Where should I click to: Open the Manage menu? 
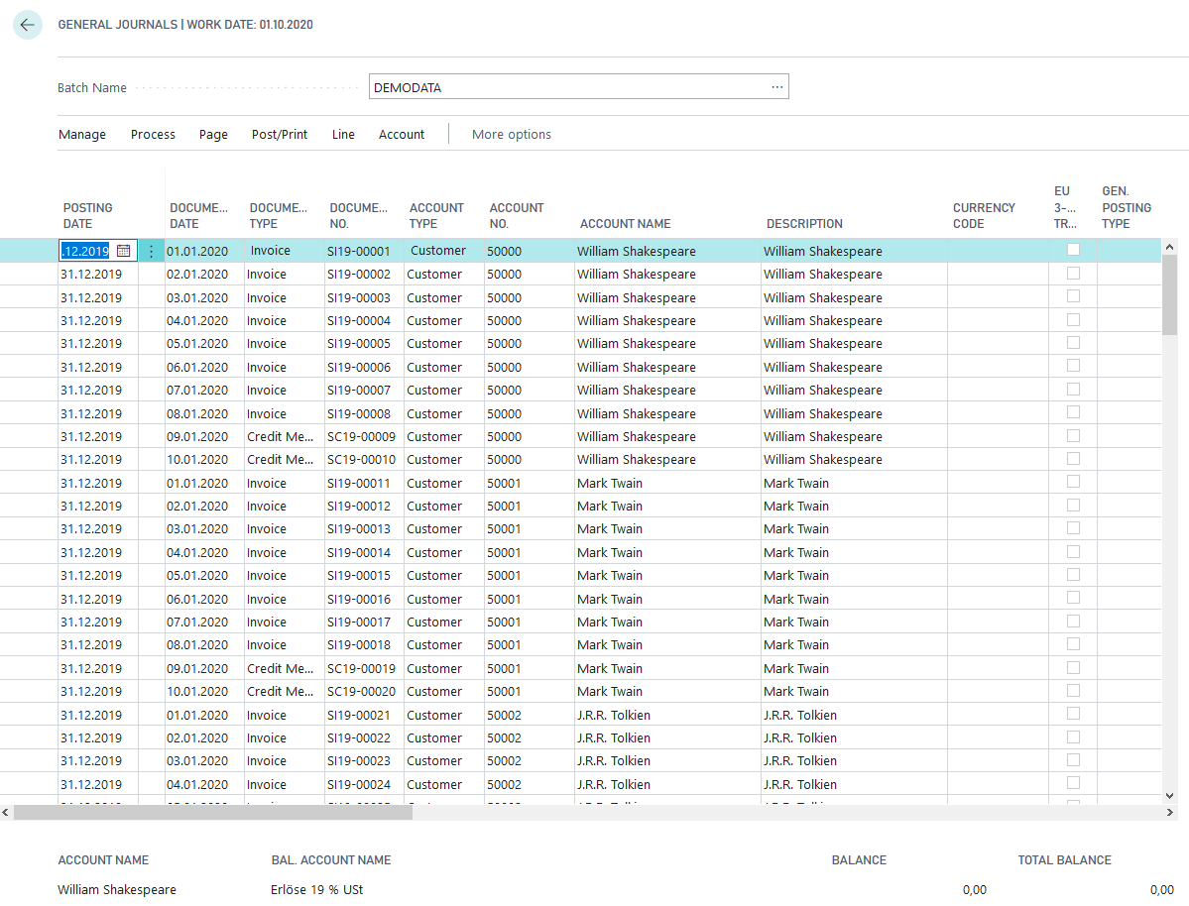tap(82, 135)
